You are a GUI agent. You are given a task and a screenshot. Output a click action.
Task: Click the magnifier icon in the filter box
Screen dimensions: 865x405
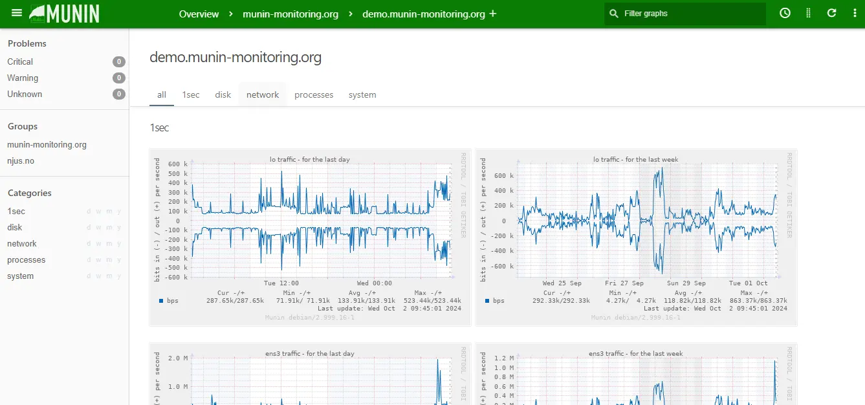coord(614,14)
